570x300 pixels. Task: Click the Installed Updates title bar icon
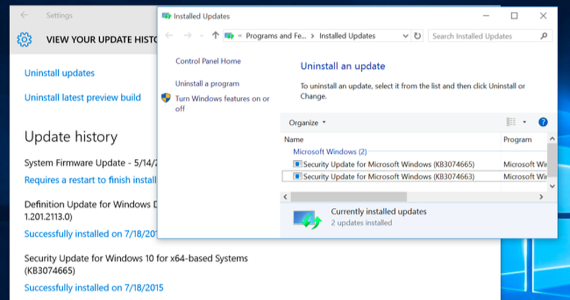click(166, 16)
